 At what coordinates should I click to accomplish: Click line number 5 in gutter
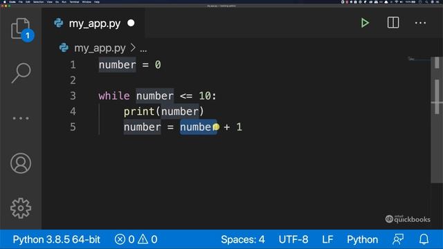(x=73, y=127)
